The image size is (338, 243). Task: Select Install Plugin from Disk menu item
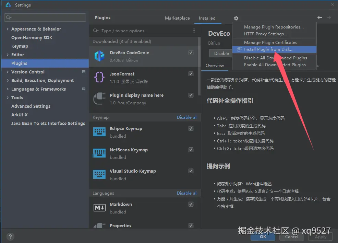[x=274, y=49]
